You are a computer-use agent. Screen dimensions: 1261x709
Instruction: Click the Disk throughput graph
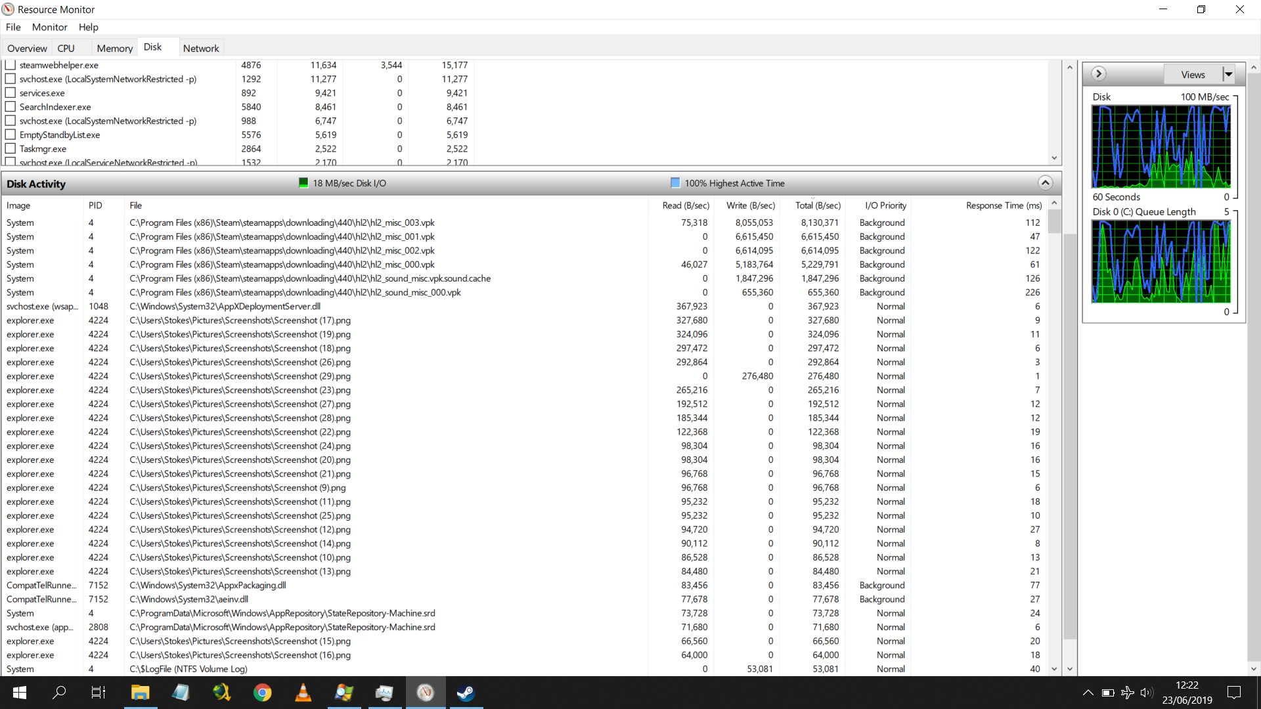[x=1161, y=146]
